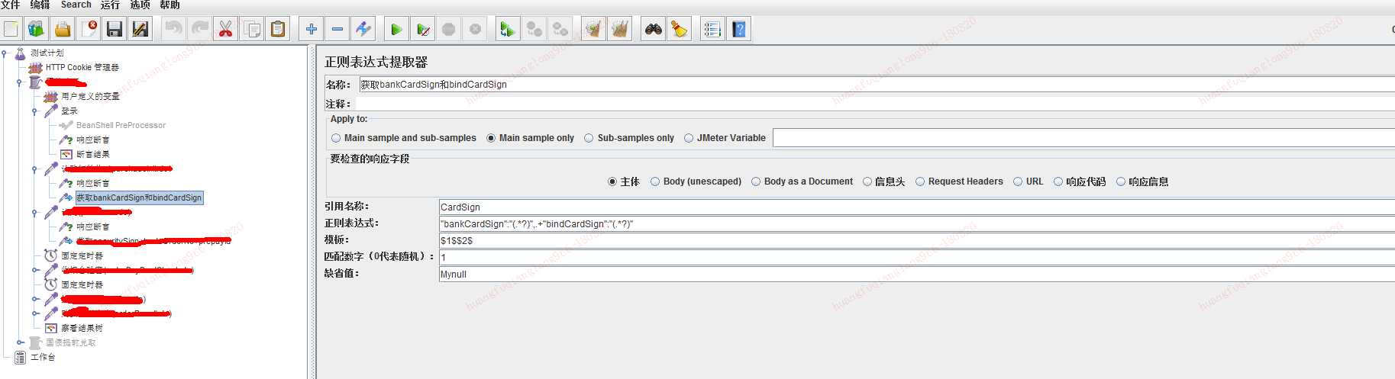Click the Remote Stop All icon
Image resolution: width=1395 pixels, height=379 pixels.
coord(534,29)
